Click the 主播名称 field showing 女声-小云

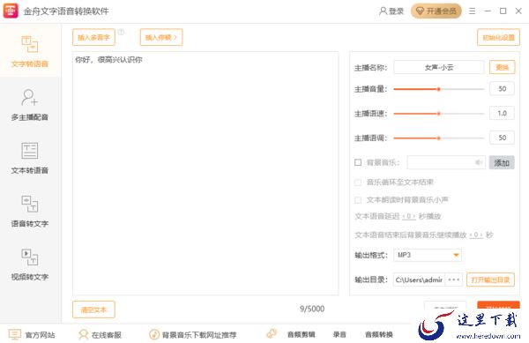coord(438,67)
